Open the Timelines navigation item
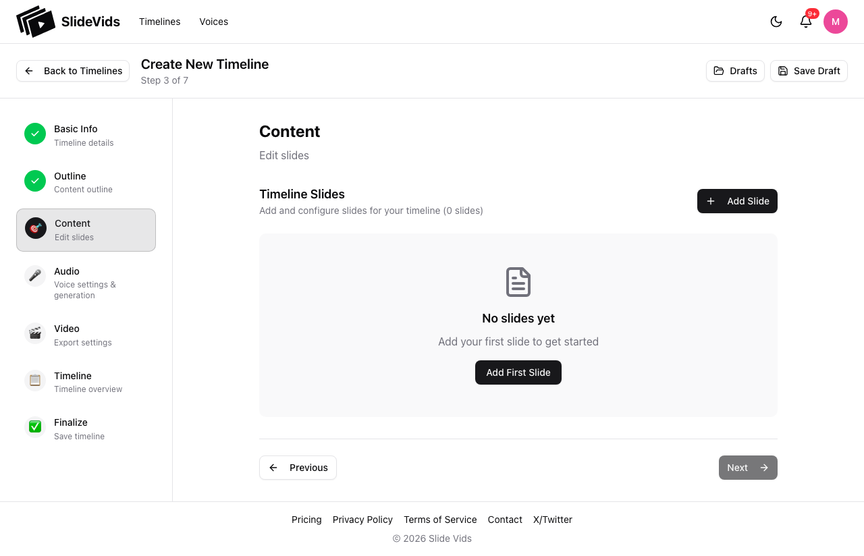The image size is (864, 556). (159, 22)
